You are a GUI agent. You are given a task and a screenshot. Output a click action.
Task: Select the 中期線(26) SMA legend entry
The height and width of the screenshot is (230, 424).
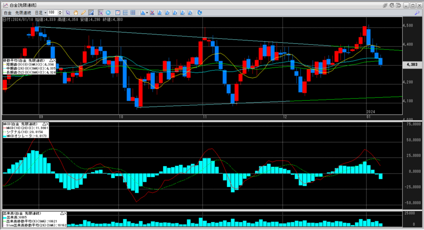pos(29,68)
